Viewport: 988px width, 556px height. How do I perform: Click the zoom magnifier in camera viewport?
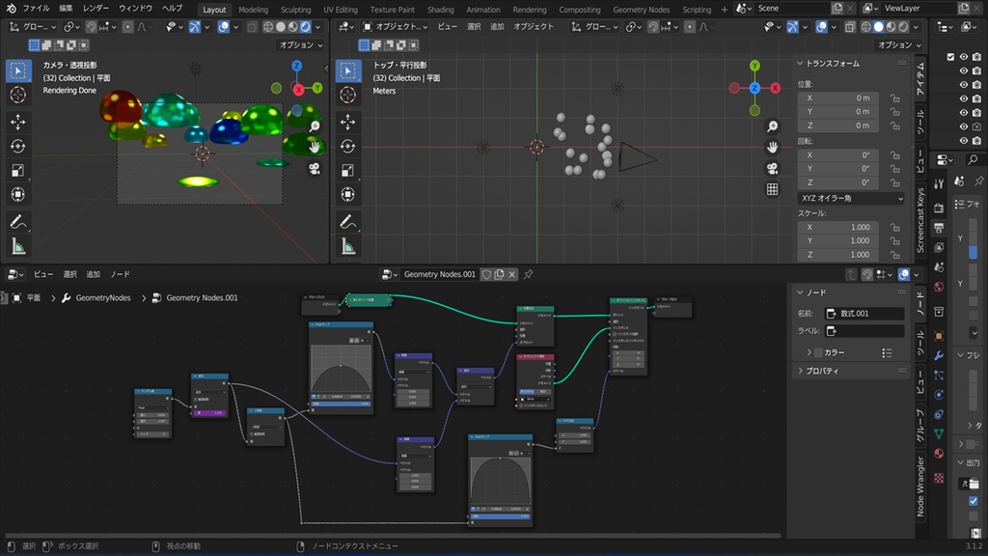[x=315, y=125]
